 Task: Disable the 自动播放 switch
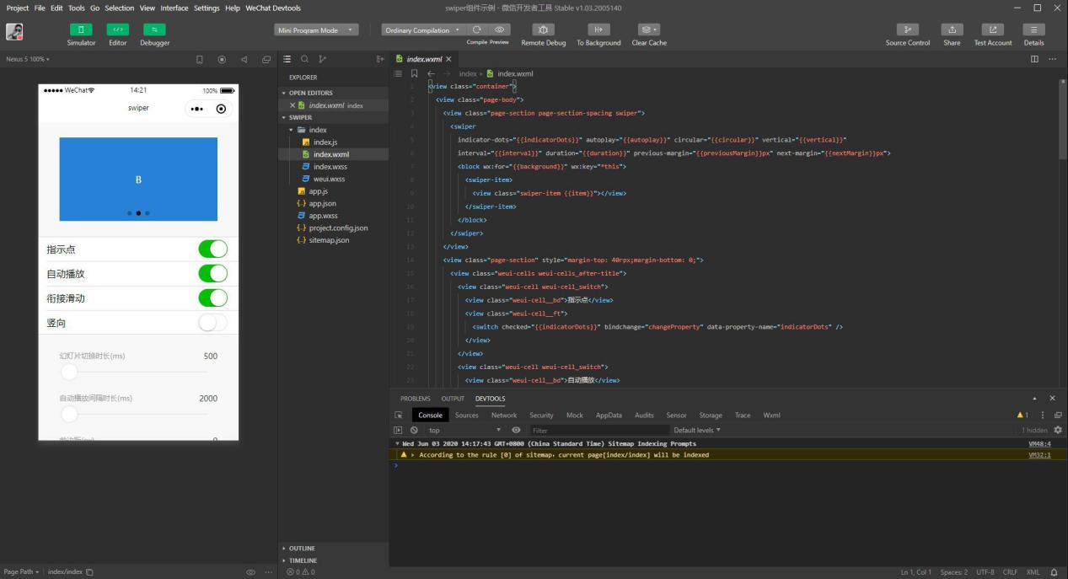tap(212, 274)
